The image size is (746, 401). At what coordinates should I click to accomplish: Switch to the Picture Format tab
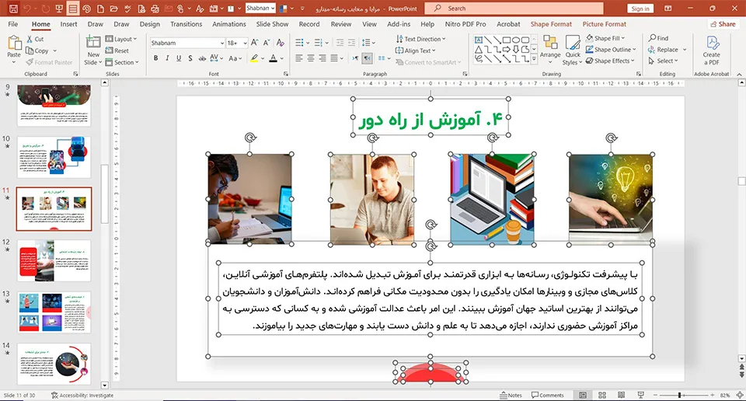click(x=605, y=24)
